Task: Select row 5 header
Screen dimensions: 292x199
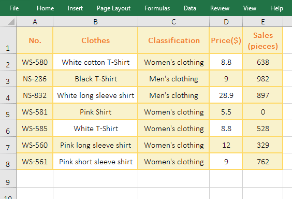Action: click(x=8, y=112)
